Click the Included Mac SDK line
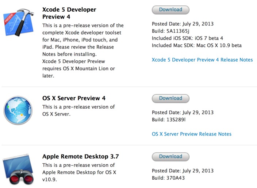This screenshot has height=188, width=257. pos(196,46)
